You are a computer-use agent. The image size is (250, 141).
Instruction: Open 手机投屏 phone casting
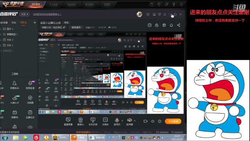[93, 121]
